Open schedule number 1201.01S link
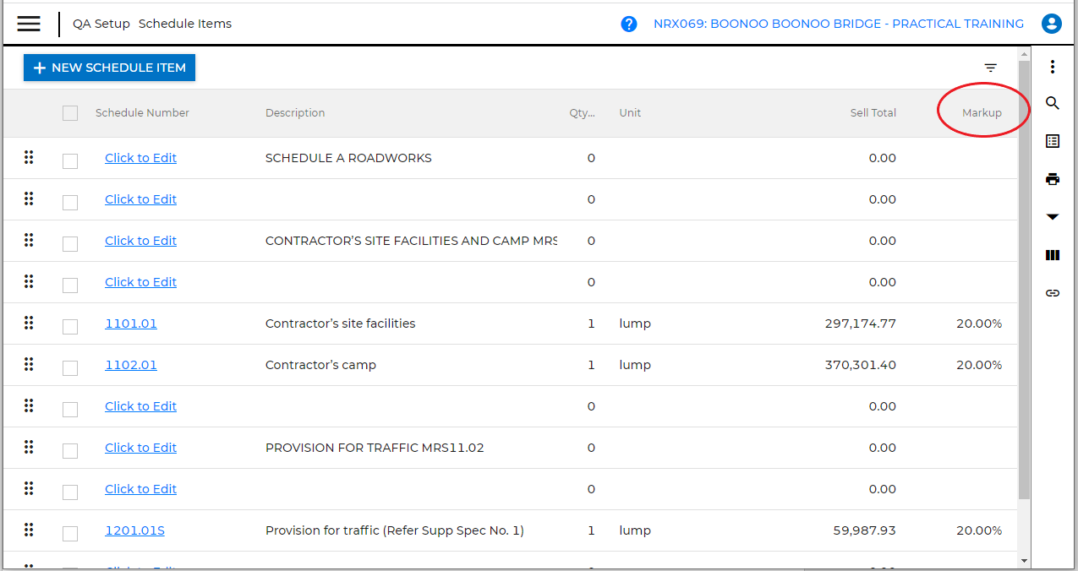 [x=134, y=530]
